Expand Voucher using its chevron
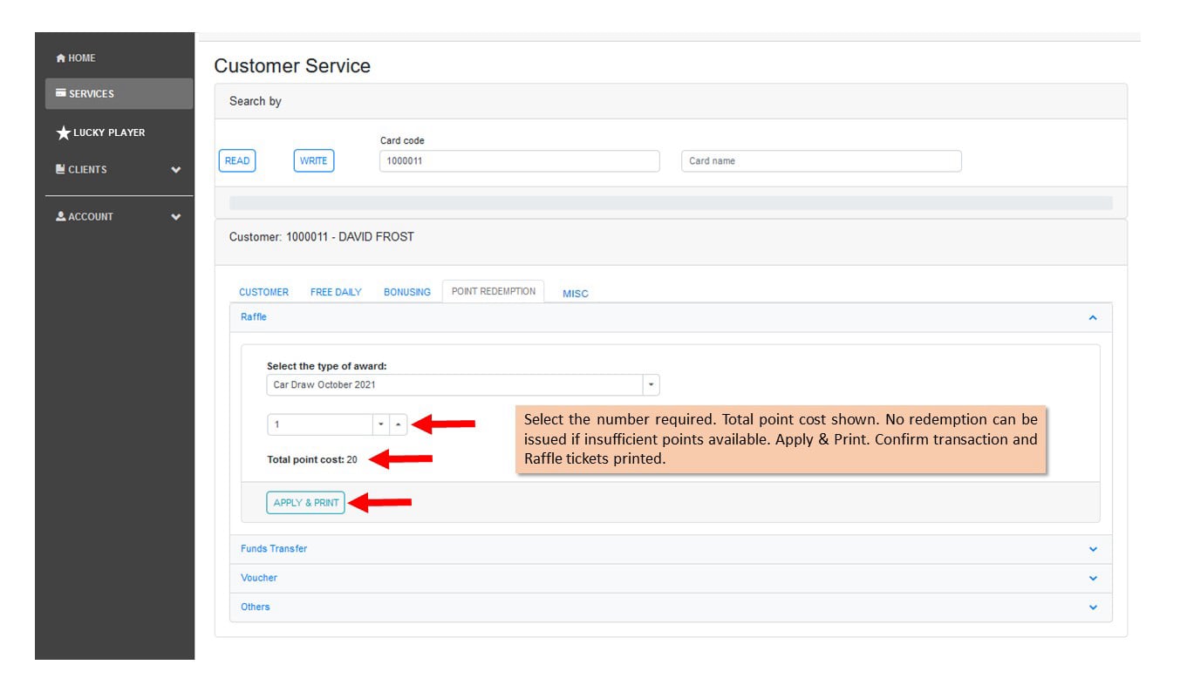Screen dimensions: 1187x692 [1094, 579]
